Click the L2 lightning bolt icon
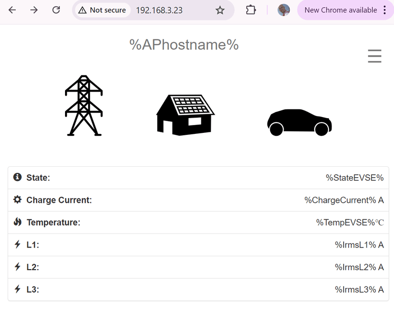 pos(17,267)
